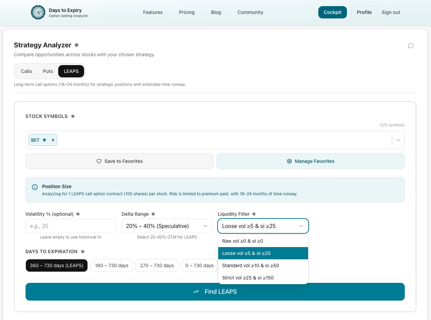
Task: Remove IBIT using its x icon
Action: (x=53, y=140)
